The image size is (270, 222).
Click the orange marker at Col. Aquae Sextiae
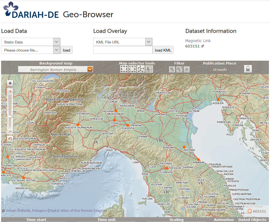click(x=23, y=178)
